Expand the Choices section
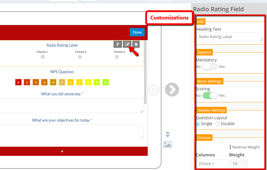267x170 pixels. pos(204,138)
